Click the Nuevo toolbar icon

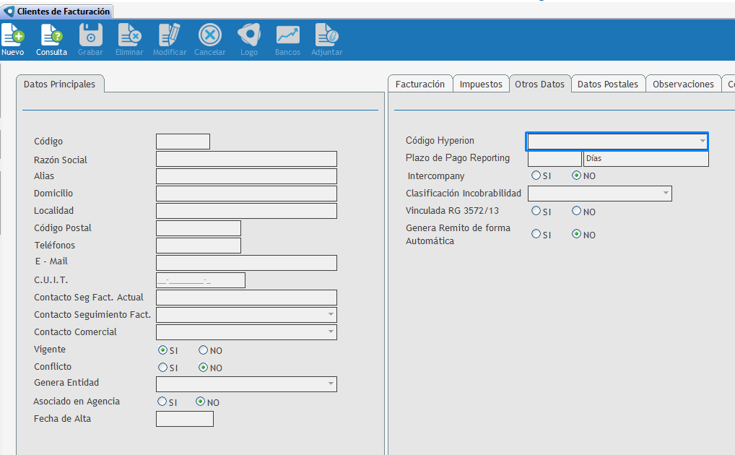(x=13, y=40)
